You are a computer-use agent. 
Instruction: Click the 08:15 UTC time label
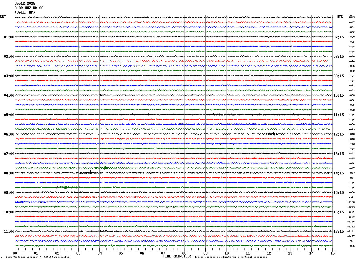(x=338, y=57)
